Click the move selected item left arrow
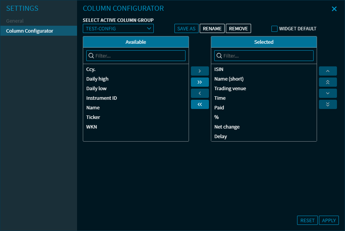Screen dimensions: 345x231 click(x=200, y=93)
